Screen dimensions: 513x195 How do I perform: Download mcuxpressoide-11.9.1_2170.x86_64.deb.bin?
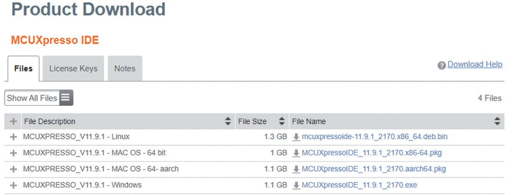point(375,137)
